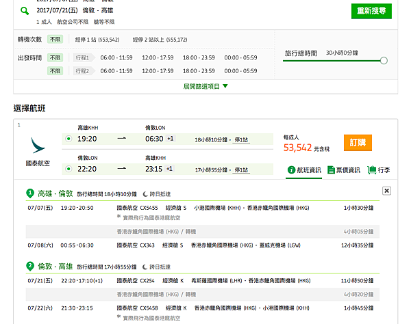Viewport: 411px width, 324px height.
Task: Select 行程1 00:00 - 05:59 time slot
Action: tap(240, 57)
